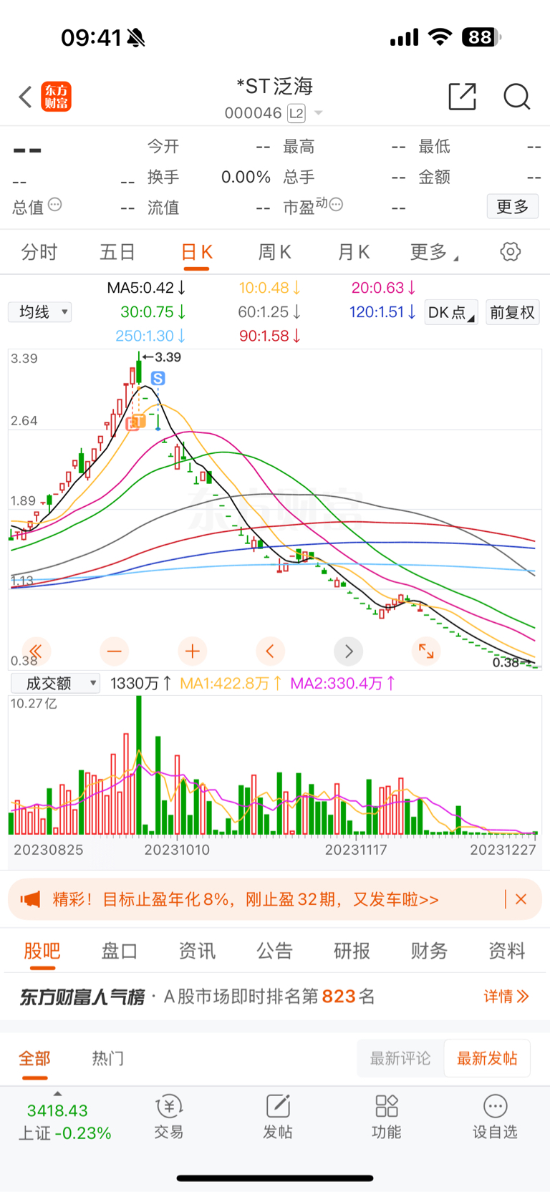Image resolution: width=550 pixels, height=1192 pixels.
Task: Tap the MA5:0.42 value
Action: (x=146, y=288)
